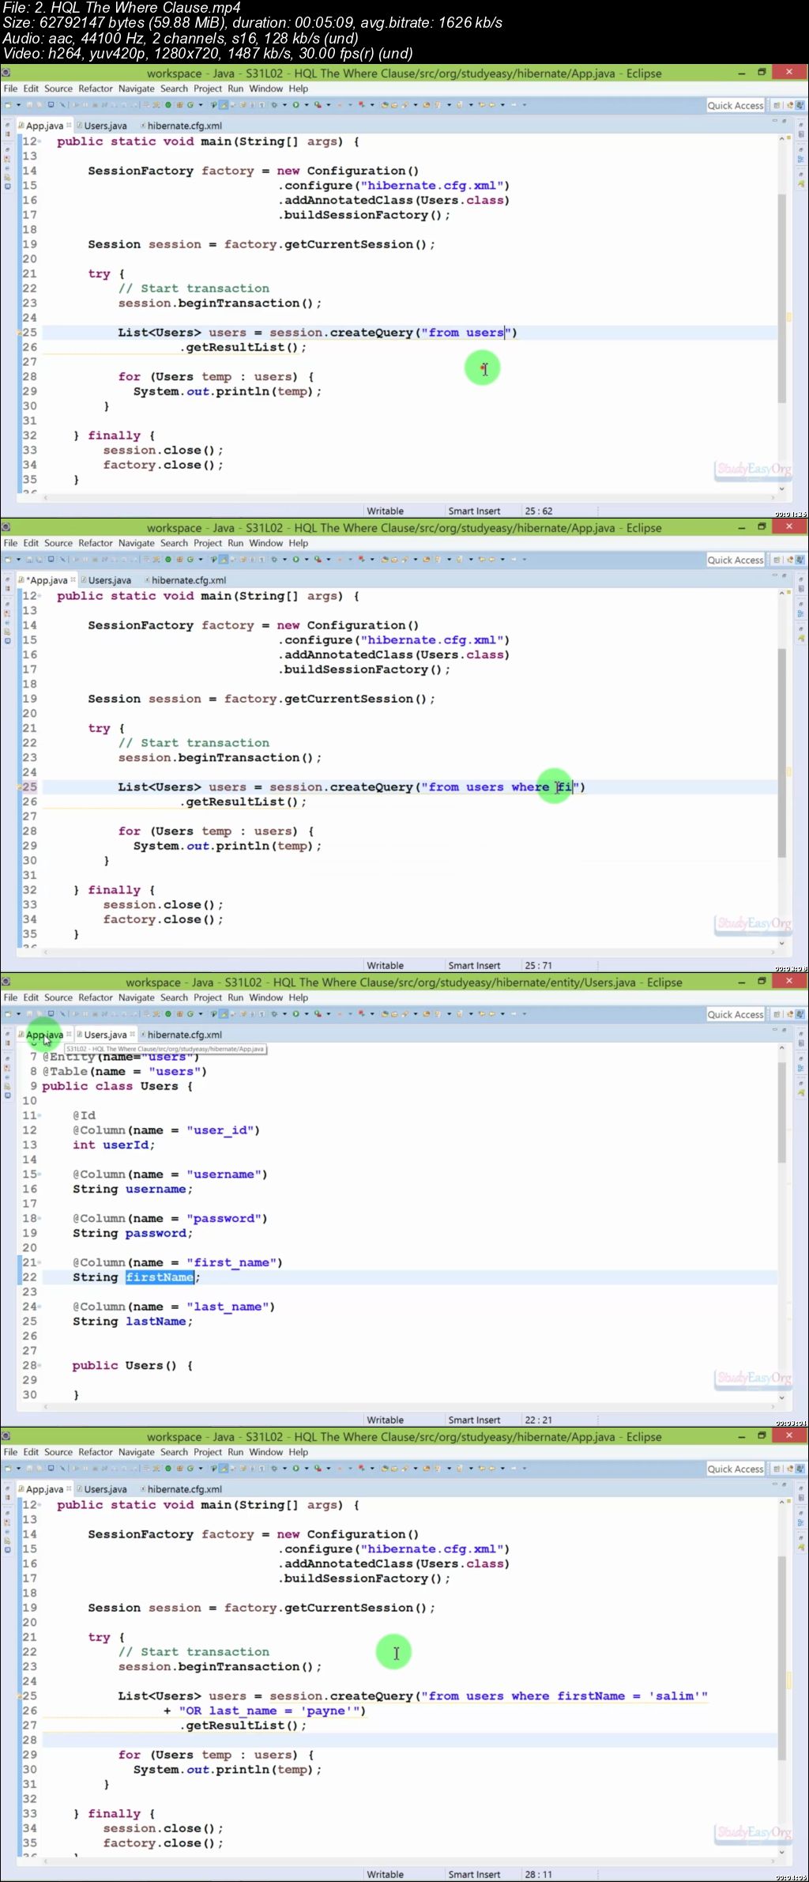
Task: Switch to the Users.java tab in the 25 : 62 frame
Action: (x=105, y=126)
